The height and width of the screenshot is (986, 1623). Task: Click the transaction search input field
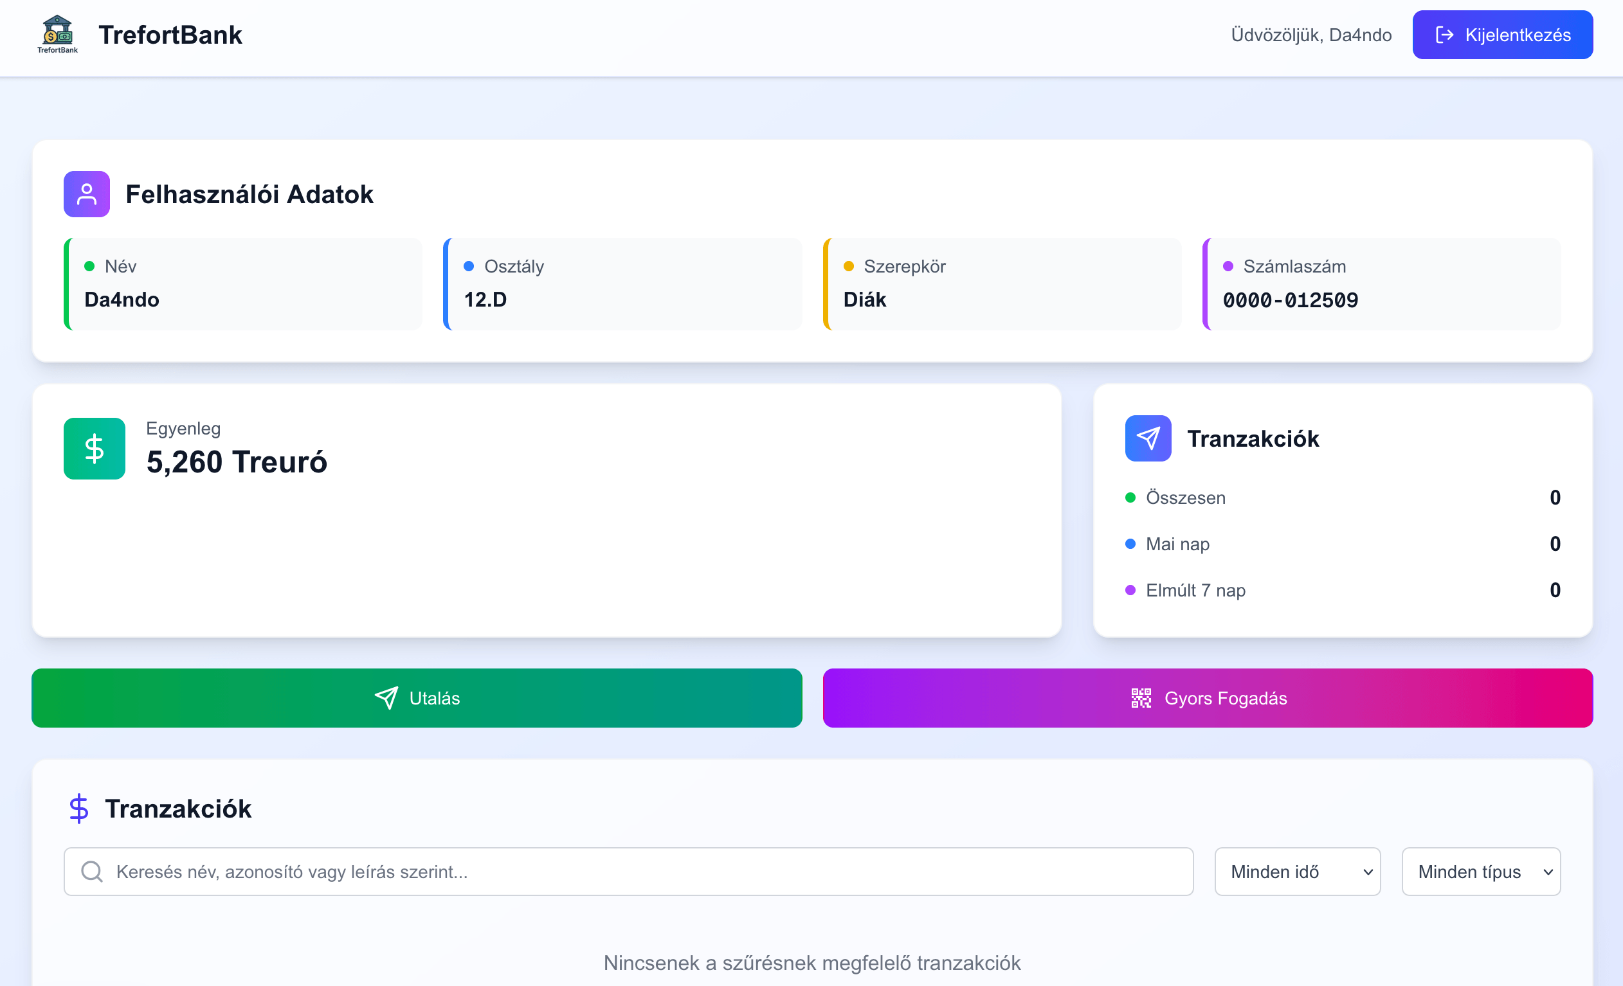point(527,871)
